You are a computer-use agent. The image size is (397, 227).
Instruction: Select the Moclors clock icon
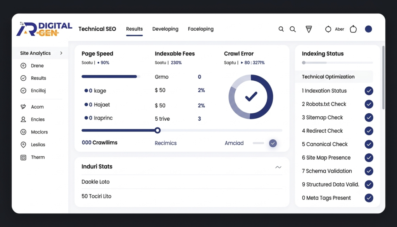point(23,132)
